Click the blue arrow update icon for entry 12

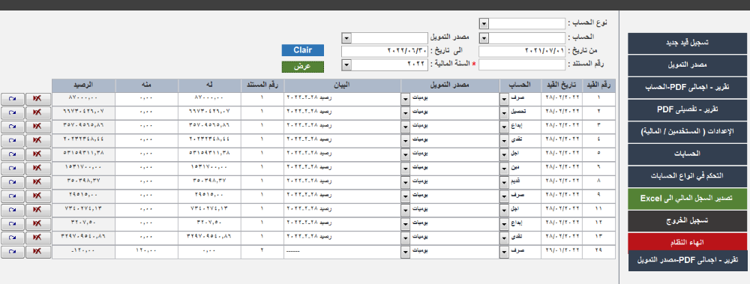click(x=13, y=224)
